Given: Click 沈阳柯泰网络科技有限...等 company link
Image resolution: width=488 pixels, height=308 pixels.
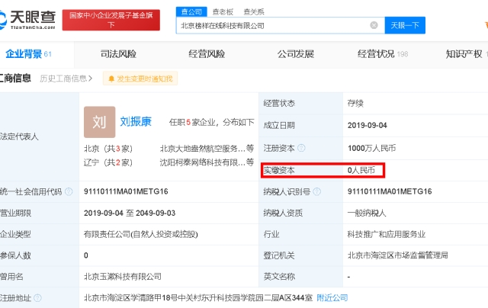Looking at the screenshot, I should 207,162.
